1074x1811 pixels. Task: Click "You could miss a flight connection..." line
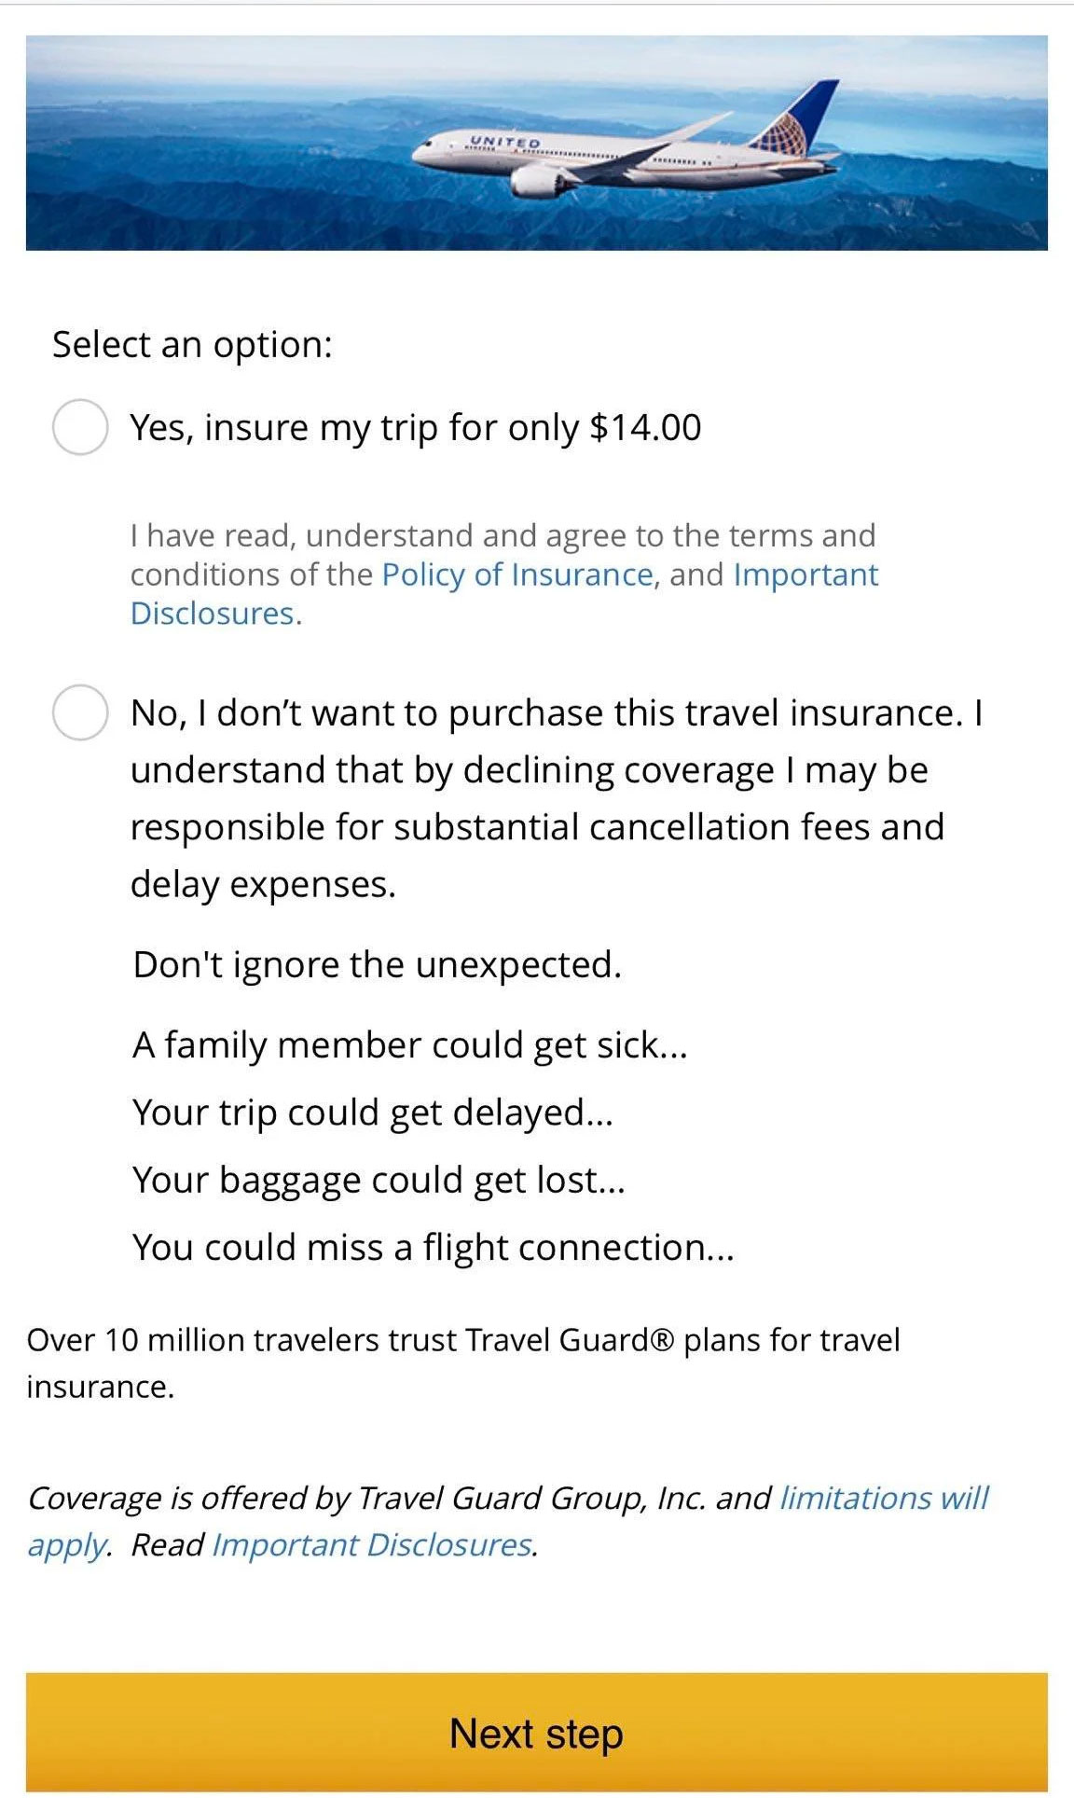click(433, 1247)
